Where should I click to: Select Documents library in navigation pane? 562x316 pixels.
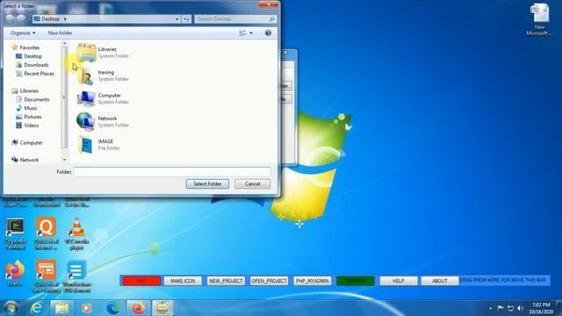point(33,99)
